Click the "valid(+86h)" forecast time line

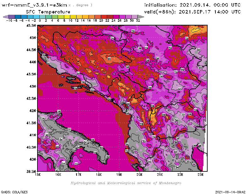192,12
